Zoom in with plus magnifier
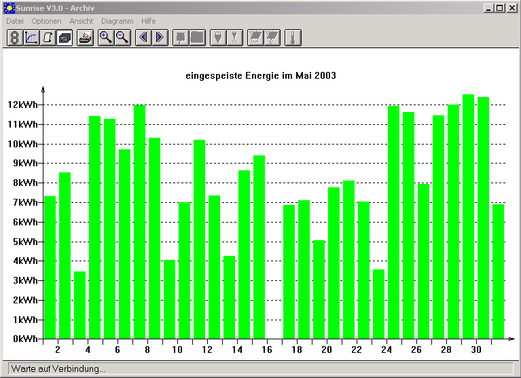 (x=106, y=37)
